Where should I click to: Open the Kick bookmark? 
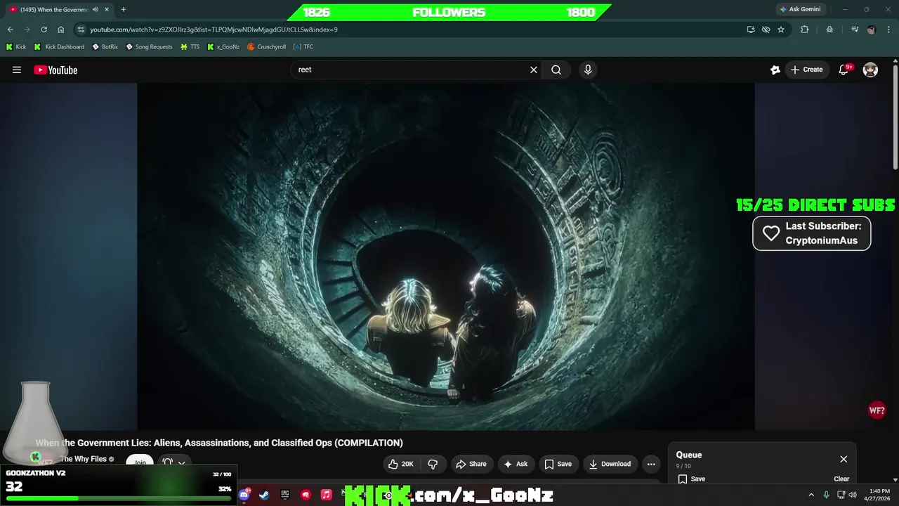coord(15,46)
